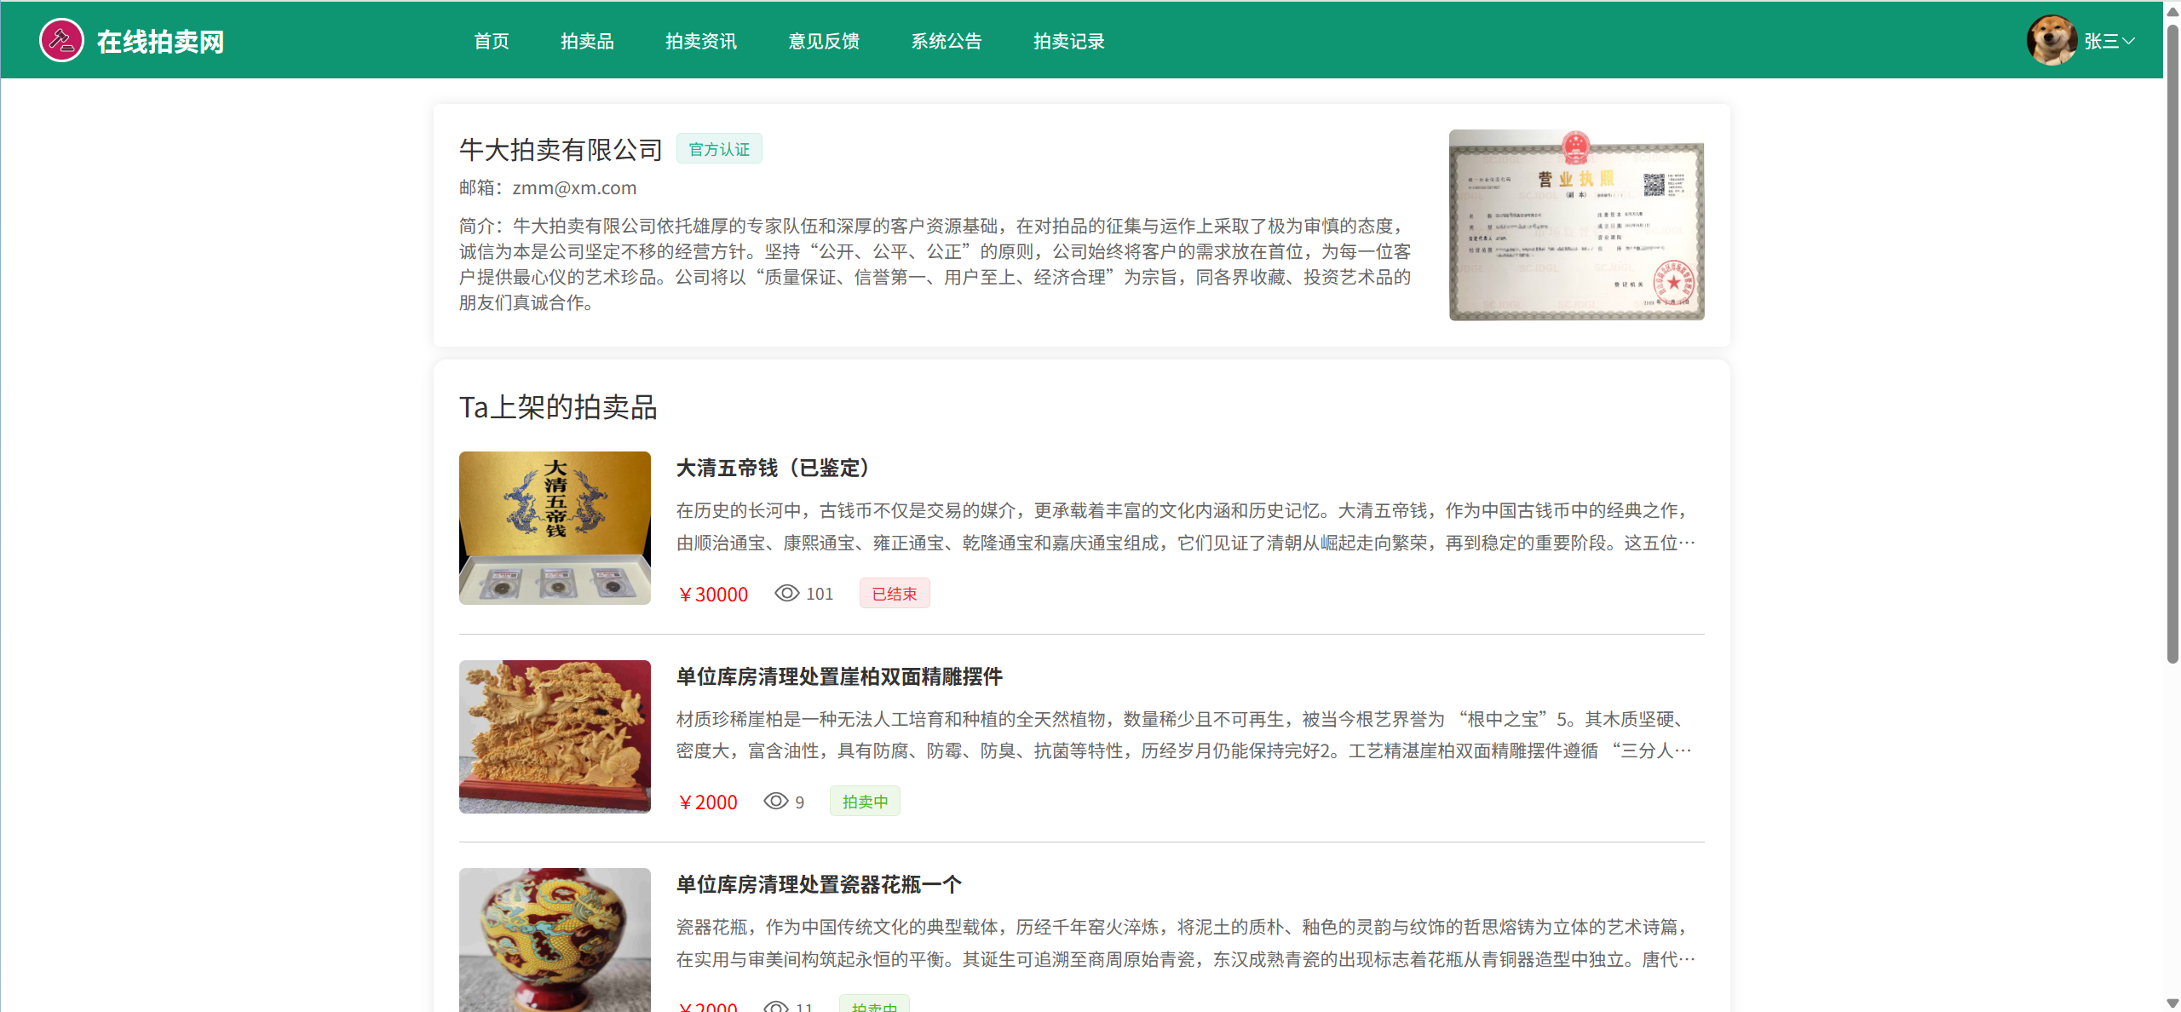Click the auction gavel logo icon
This screenshot has width=2181, height=1012.
[x=61, y=40]
